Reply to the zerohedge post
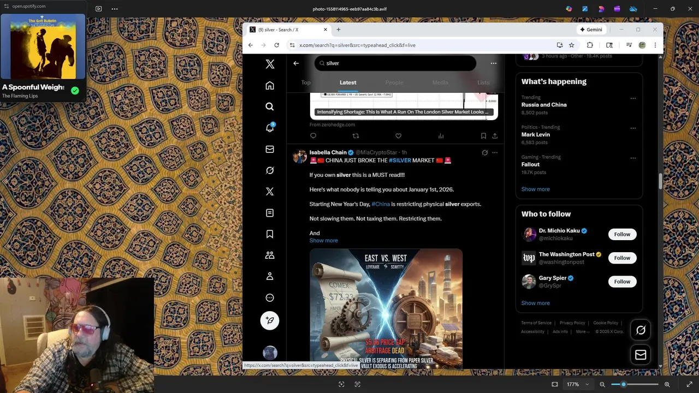Screen dimensions: 699x393 tap(313, 136)
